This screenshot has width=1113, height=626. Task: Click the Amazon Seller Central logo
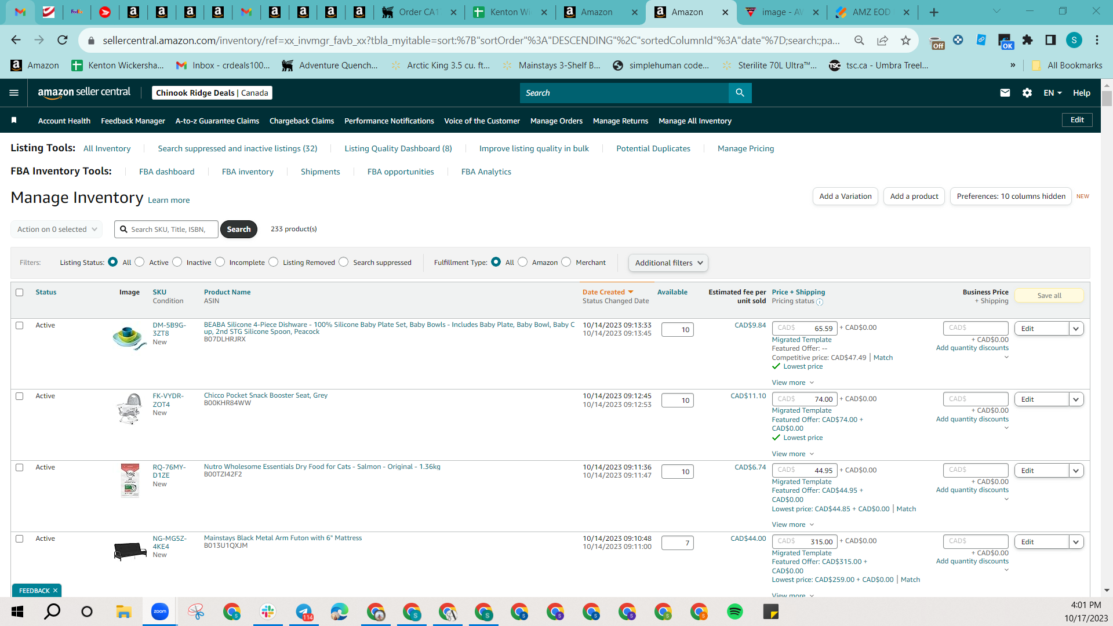[84, 93]
